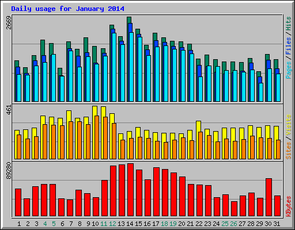This screenshot has width=295, height=230.
Task: Click day 4 weekend label on the x-axis
Action: pyautogui.click(x=45, y=224)
